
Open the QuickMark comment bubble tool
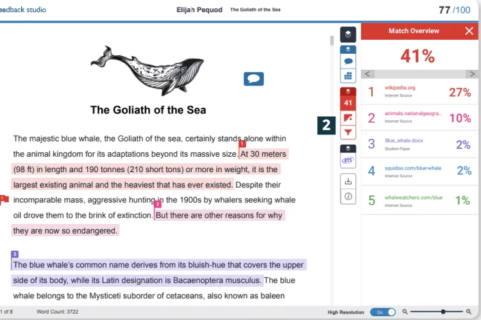coord(348,61)
